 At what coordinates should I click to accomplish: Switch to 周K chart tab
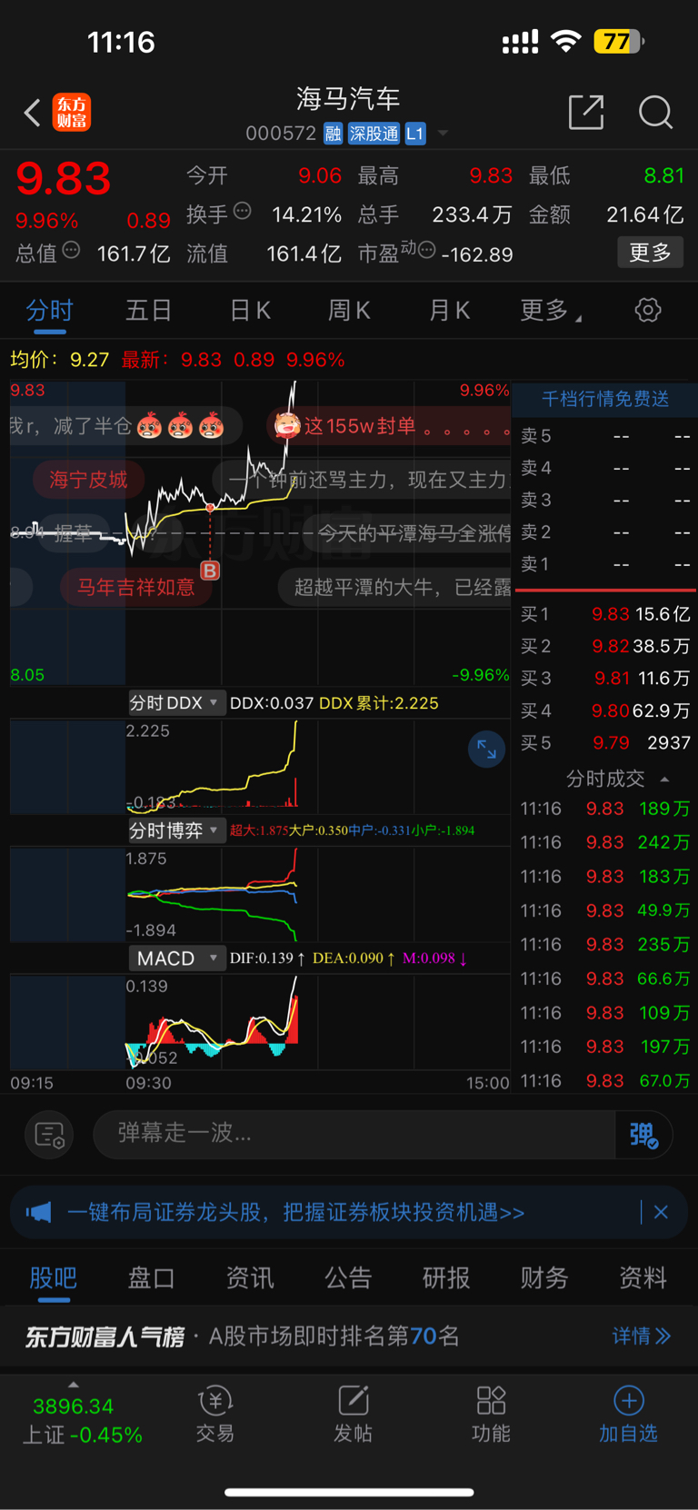coord(349,311)
